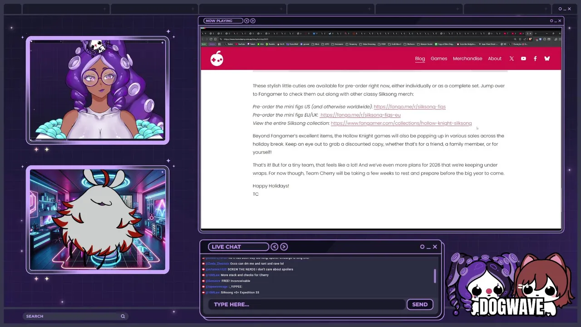Click the Live Chat left arrow
The image size is (581, 327).
[275, 247]
